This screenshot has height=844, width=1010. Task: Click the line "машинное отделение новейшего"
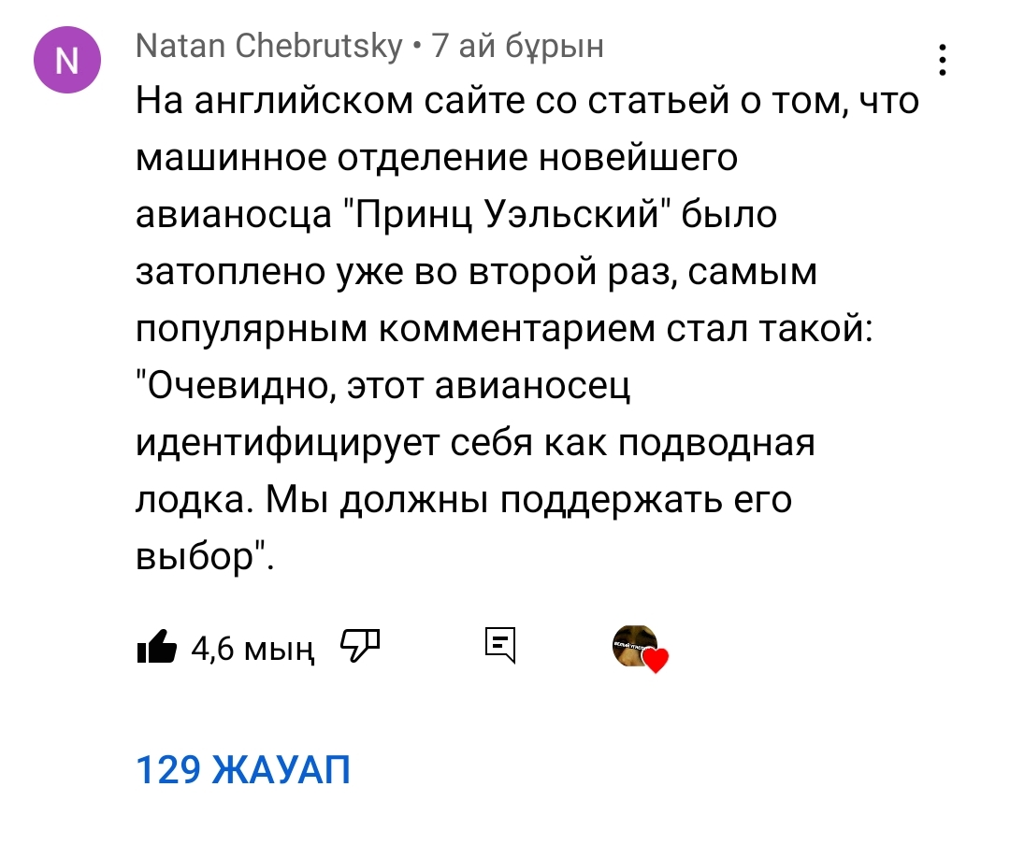[437, 158]
